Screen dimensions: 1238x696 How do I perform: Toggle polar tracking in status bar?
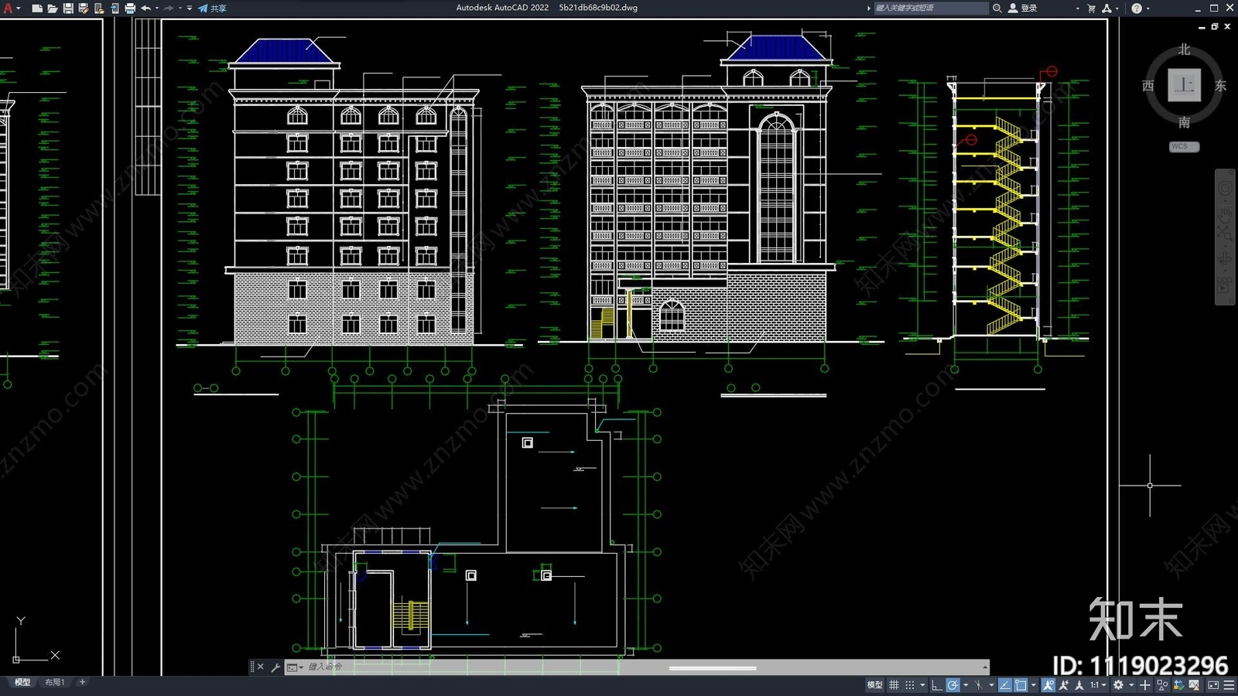click(952, 684)
